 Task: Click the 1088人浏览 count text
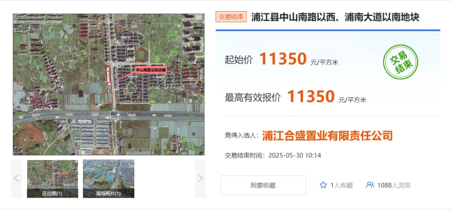[394, 185]
